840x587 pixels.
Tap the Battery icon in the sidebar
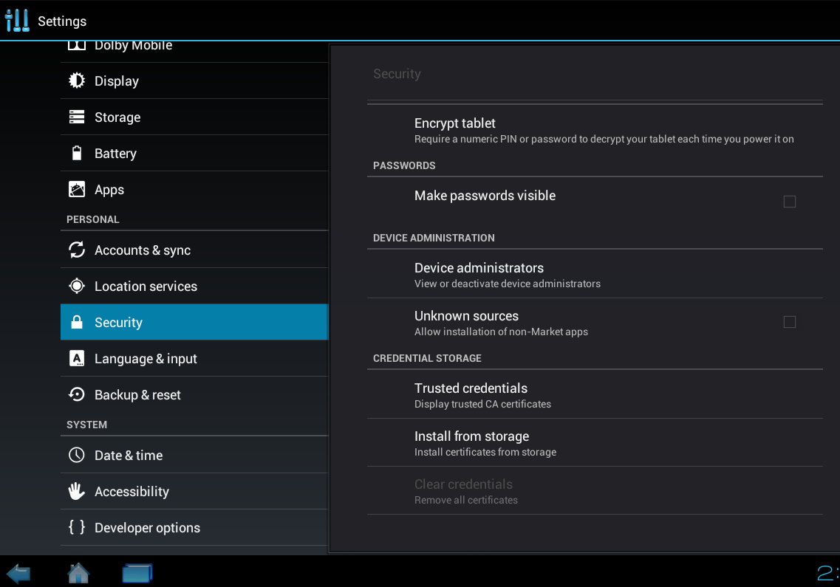click(77, 153)
